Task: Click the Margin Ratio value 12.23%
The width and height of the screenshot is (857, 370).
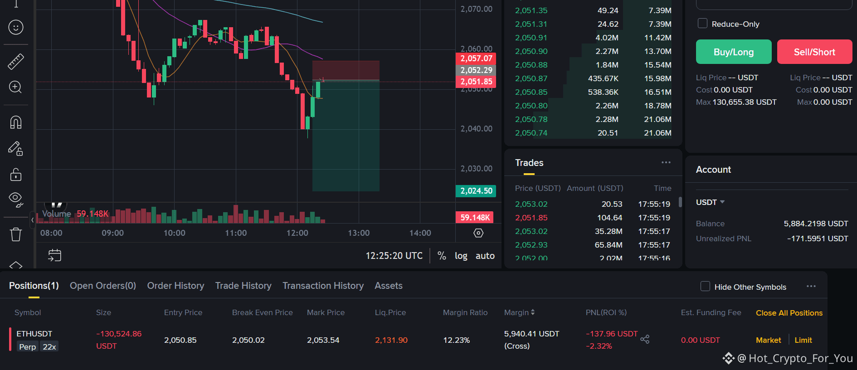Action: pos(456,340)
